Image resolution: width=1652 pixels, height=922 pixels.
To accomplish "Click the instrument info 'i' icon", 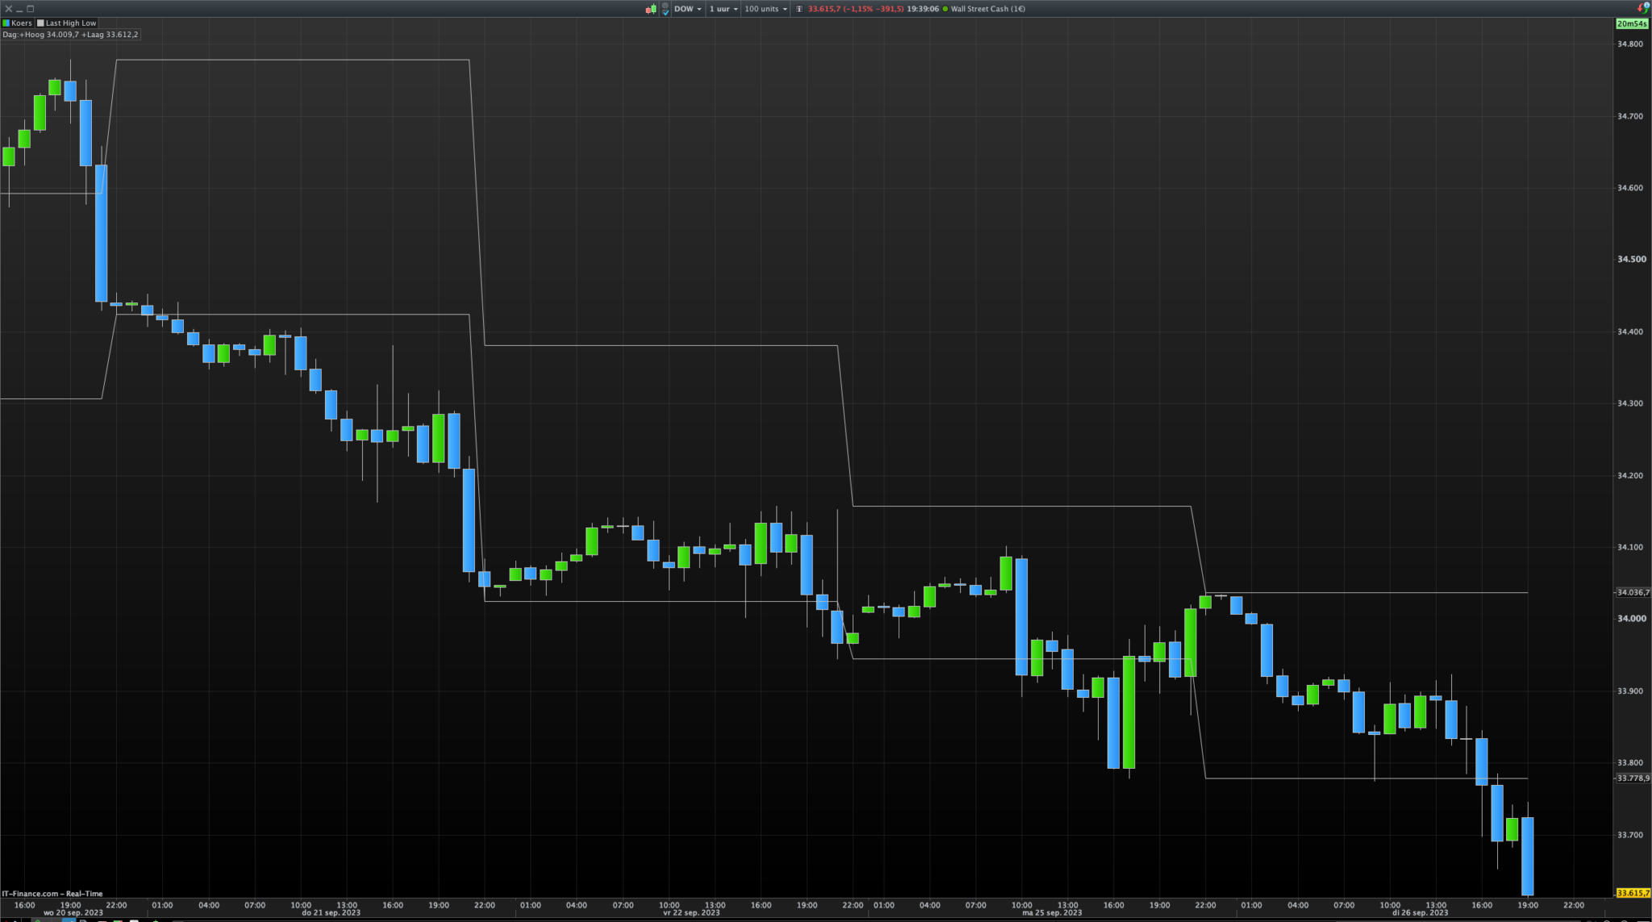I will click(x=799, y=9).
